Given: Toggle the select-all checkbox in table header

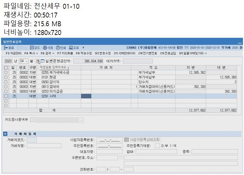Looking at the screenshot, I should pyautogui.click(x=6, y=67).
